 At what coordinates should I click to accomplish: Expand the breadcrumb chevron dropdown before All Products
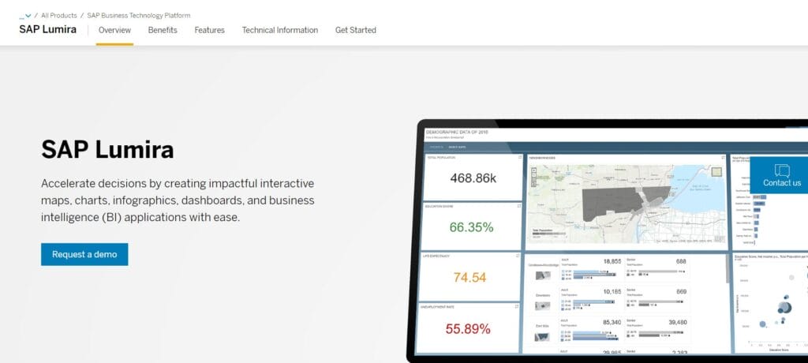pyautogui.click(x=28, y=16)
